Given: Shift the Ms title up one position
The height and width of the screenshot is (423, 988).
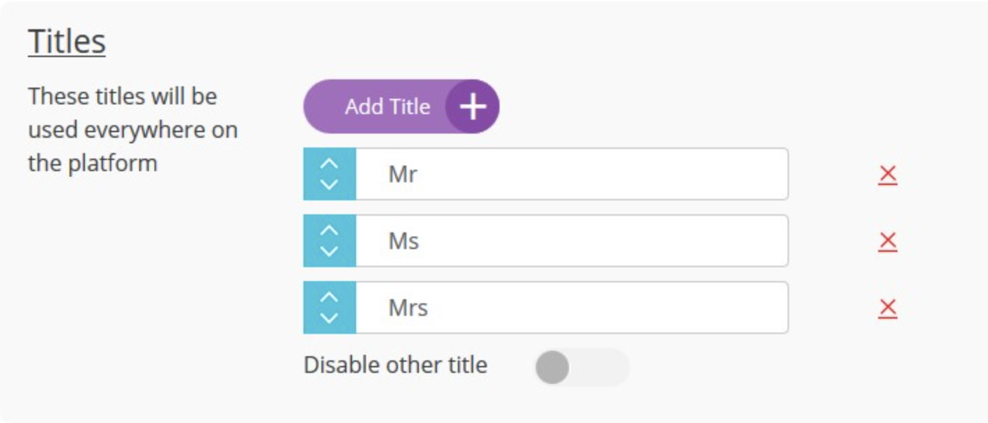Looking at the screenshot, I should pyautogui.click(x=330, y=231).
